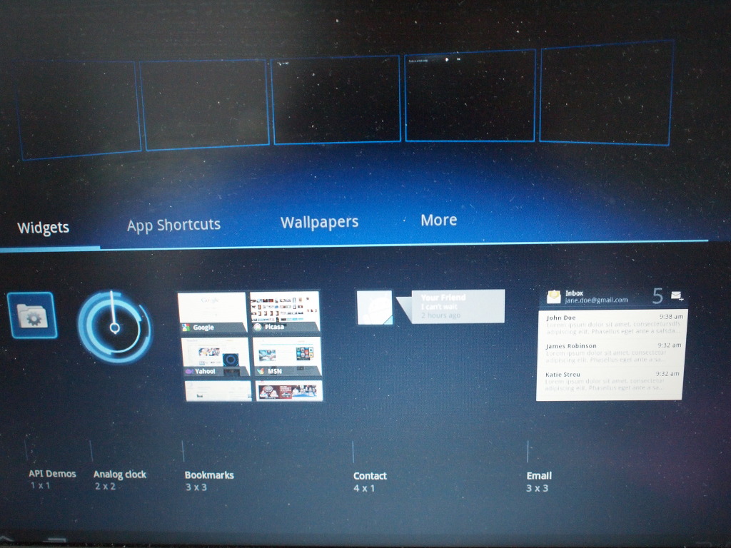731x548 pixels.
Task: Select the last (rightmost) home screen panel
Action: click(607, 92)
